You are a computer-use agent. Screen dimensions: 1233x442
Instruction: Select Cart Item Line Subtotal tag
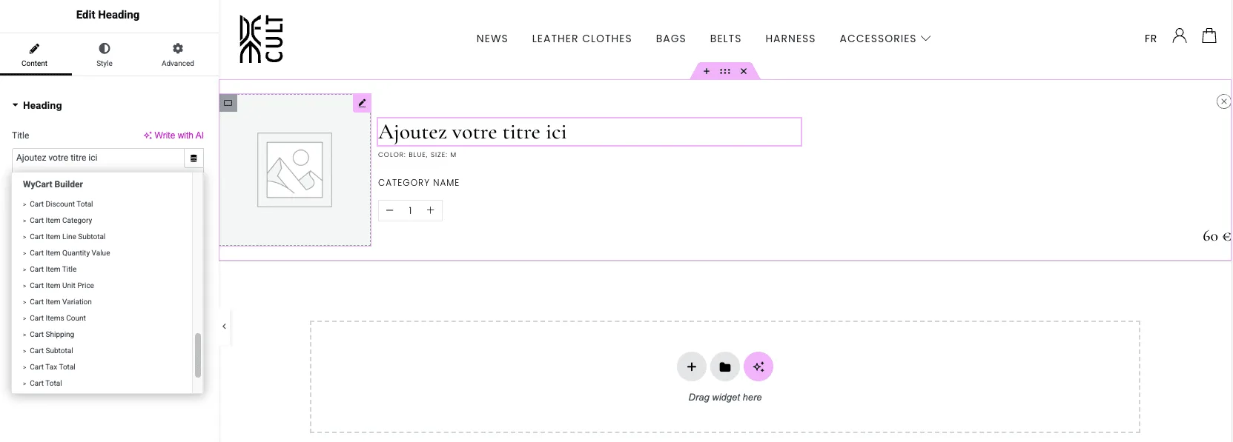tap(67, 237)
